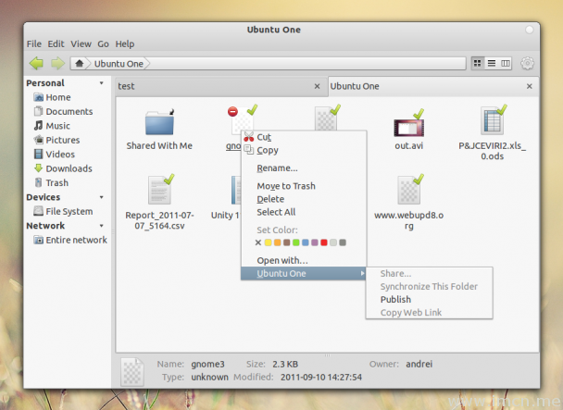Clear color with the X swatch
This screenshot has width=563, height=410.
pyautogui.click(x=257, y=242)
